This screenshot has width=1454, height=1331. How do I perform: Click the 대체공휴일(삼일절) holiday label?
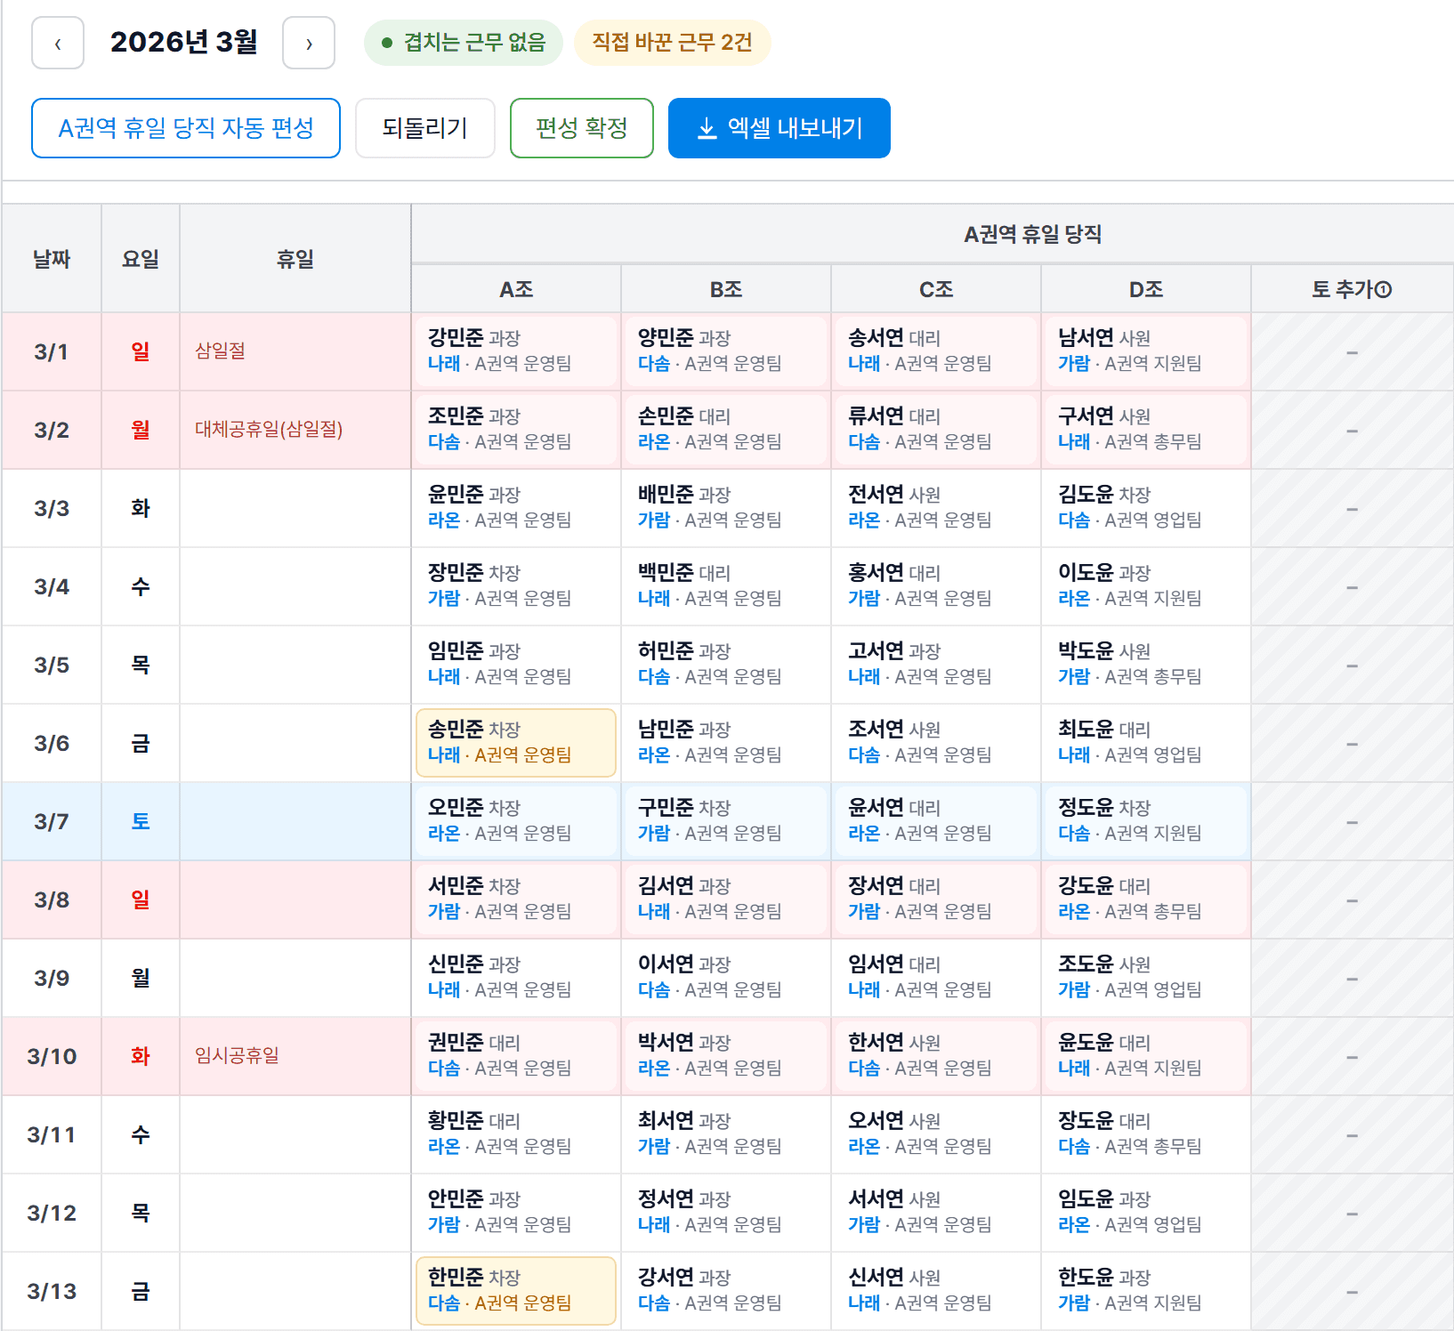269,429
